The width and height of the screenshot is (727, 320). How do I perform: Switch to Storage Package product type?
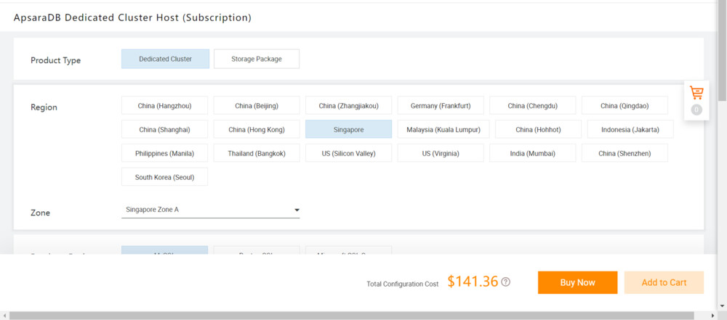(x=256, y=59)
